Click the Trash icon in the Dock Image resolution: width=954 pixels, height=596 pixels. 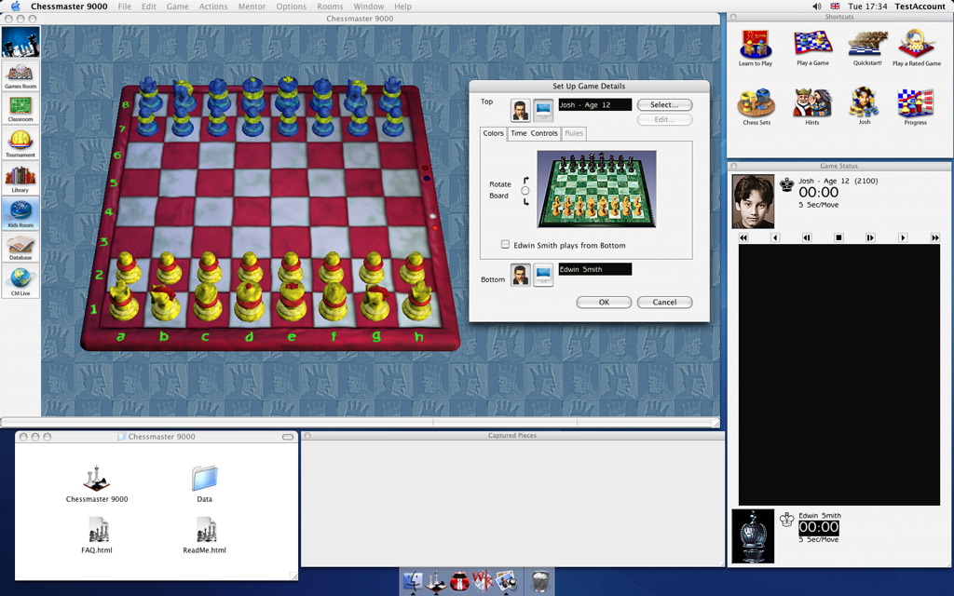click(539, 581)
